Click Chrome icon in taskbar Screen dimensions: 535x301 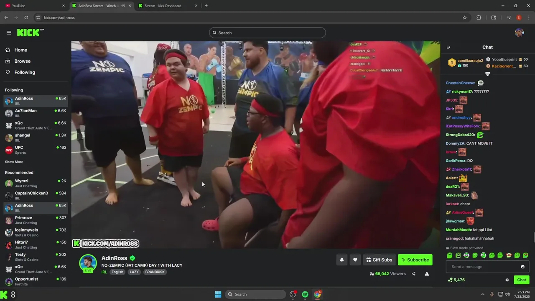point(318,294)
